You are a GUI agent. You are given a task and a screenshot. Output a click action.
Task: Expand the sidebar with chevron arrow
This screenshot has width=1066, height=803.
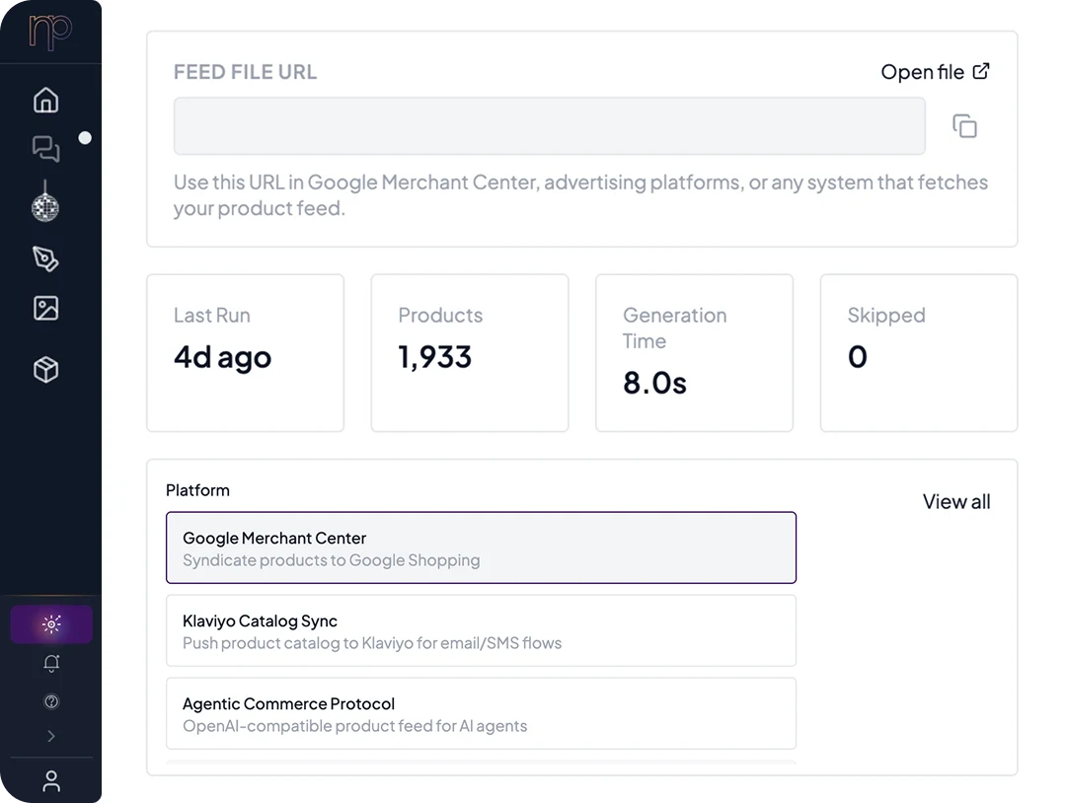[51, 736]
